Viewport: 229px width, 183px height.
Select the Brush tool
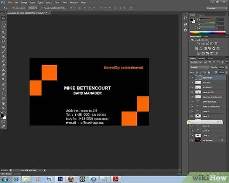(3, 52)
